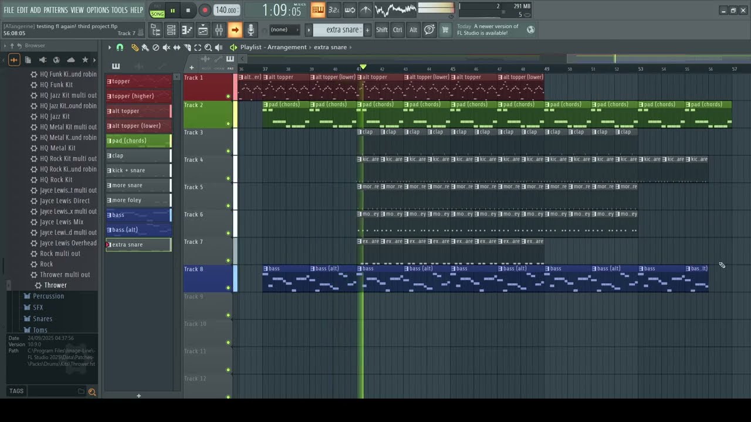The width and height of the screenshot is (751, 422).
Task: Select the Slip tool in Playlist toolbar
Action: tap(177, 47)
